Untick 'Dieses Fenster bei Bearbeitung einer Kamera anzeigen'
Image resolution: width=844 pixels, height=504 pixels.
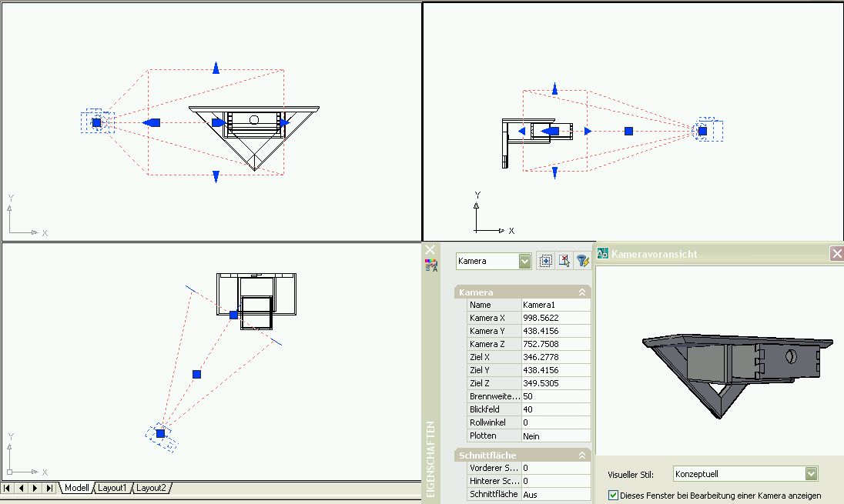click(x=613, y=496)
